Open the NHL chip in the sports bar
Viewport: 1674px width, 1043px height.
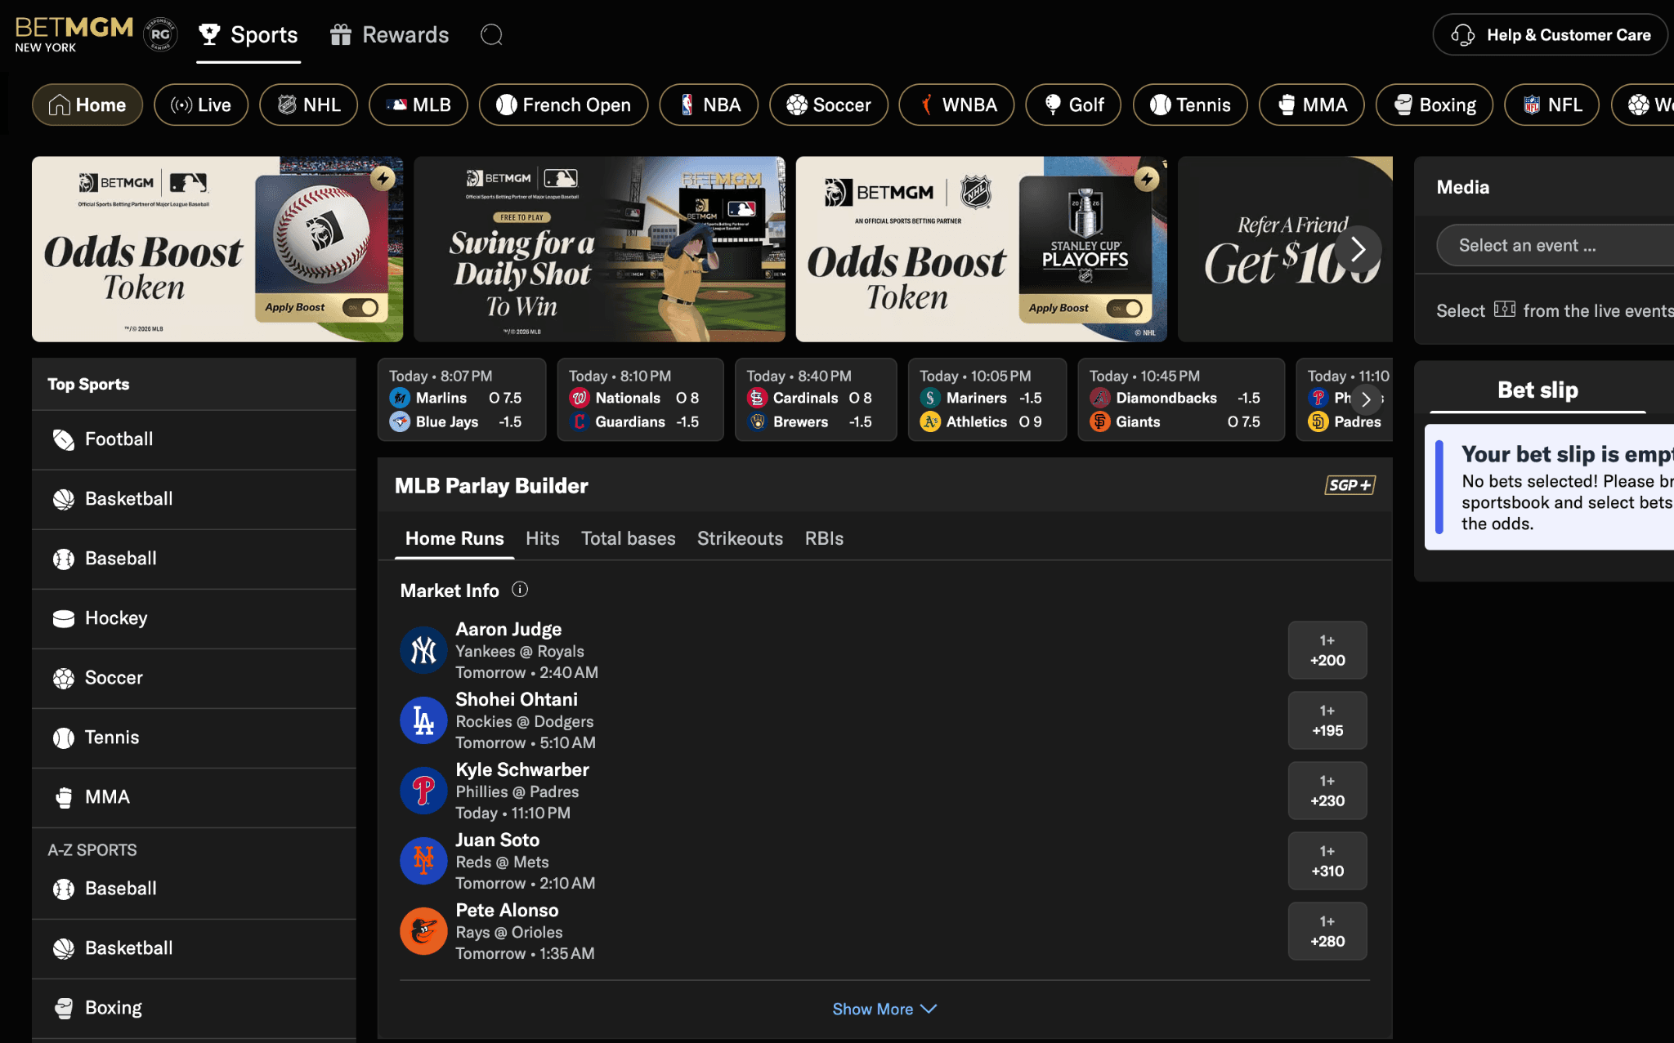click(x=308, y=105)
